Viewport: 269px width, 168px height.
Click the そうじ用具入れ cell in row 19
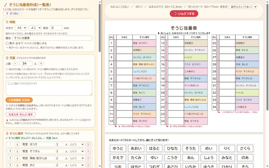tap(195, 86)
